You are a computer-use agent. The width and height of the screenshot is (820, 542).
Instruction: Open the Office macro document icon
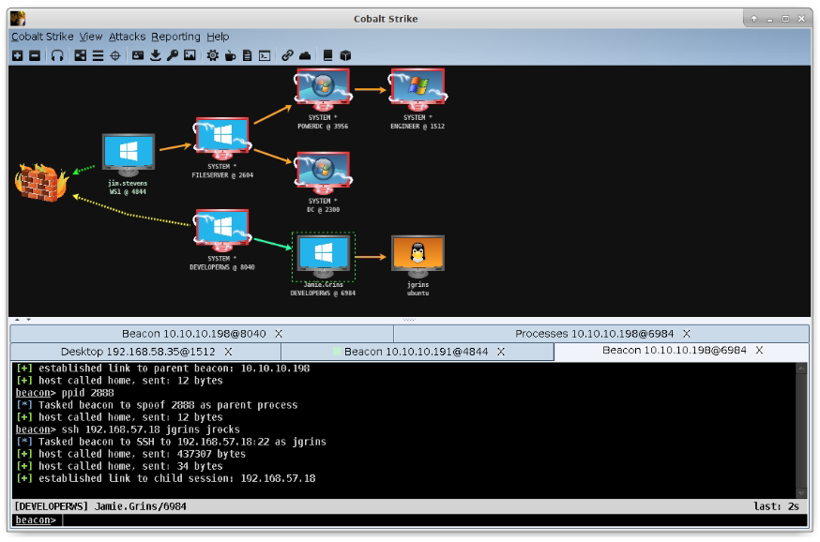coord(248,55)
